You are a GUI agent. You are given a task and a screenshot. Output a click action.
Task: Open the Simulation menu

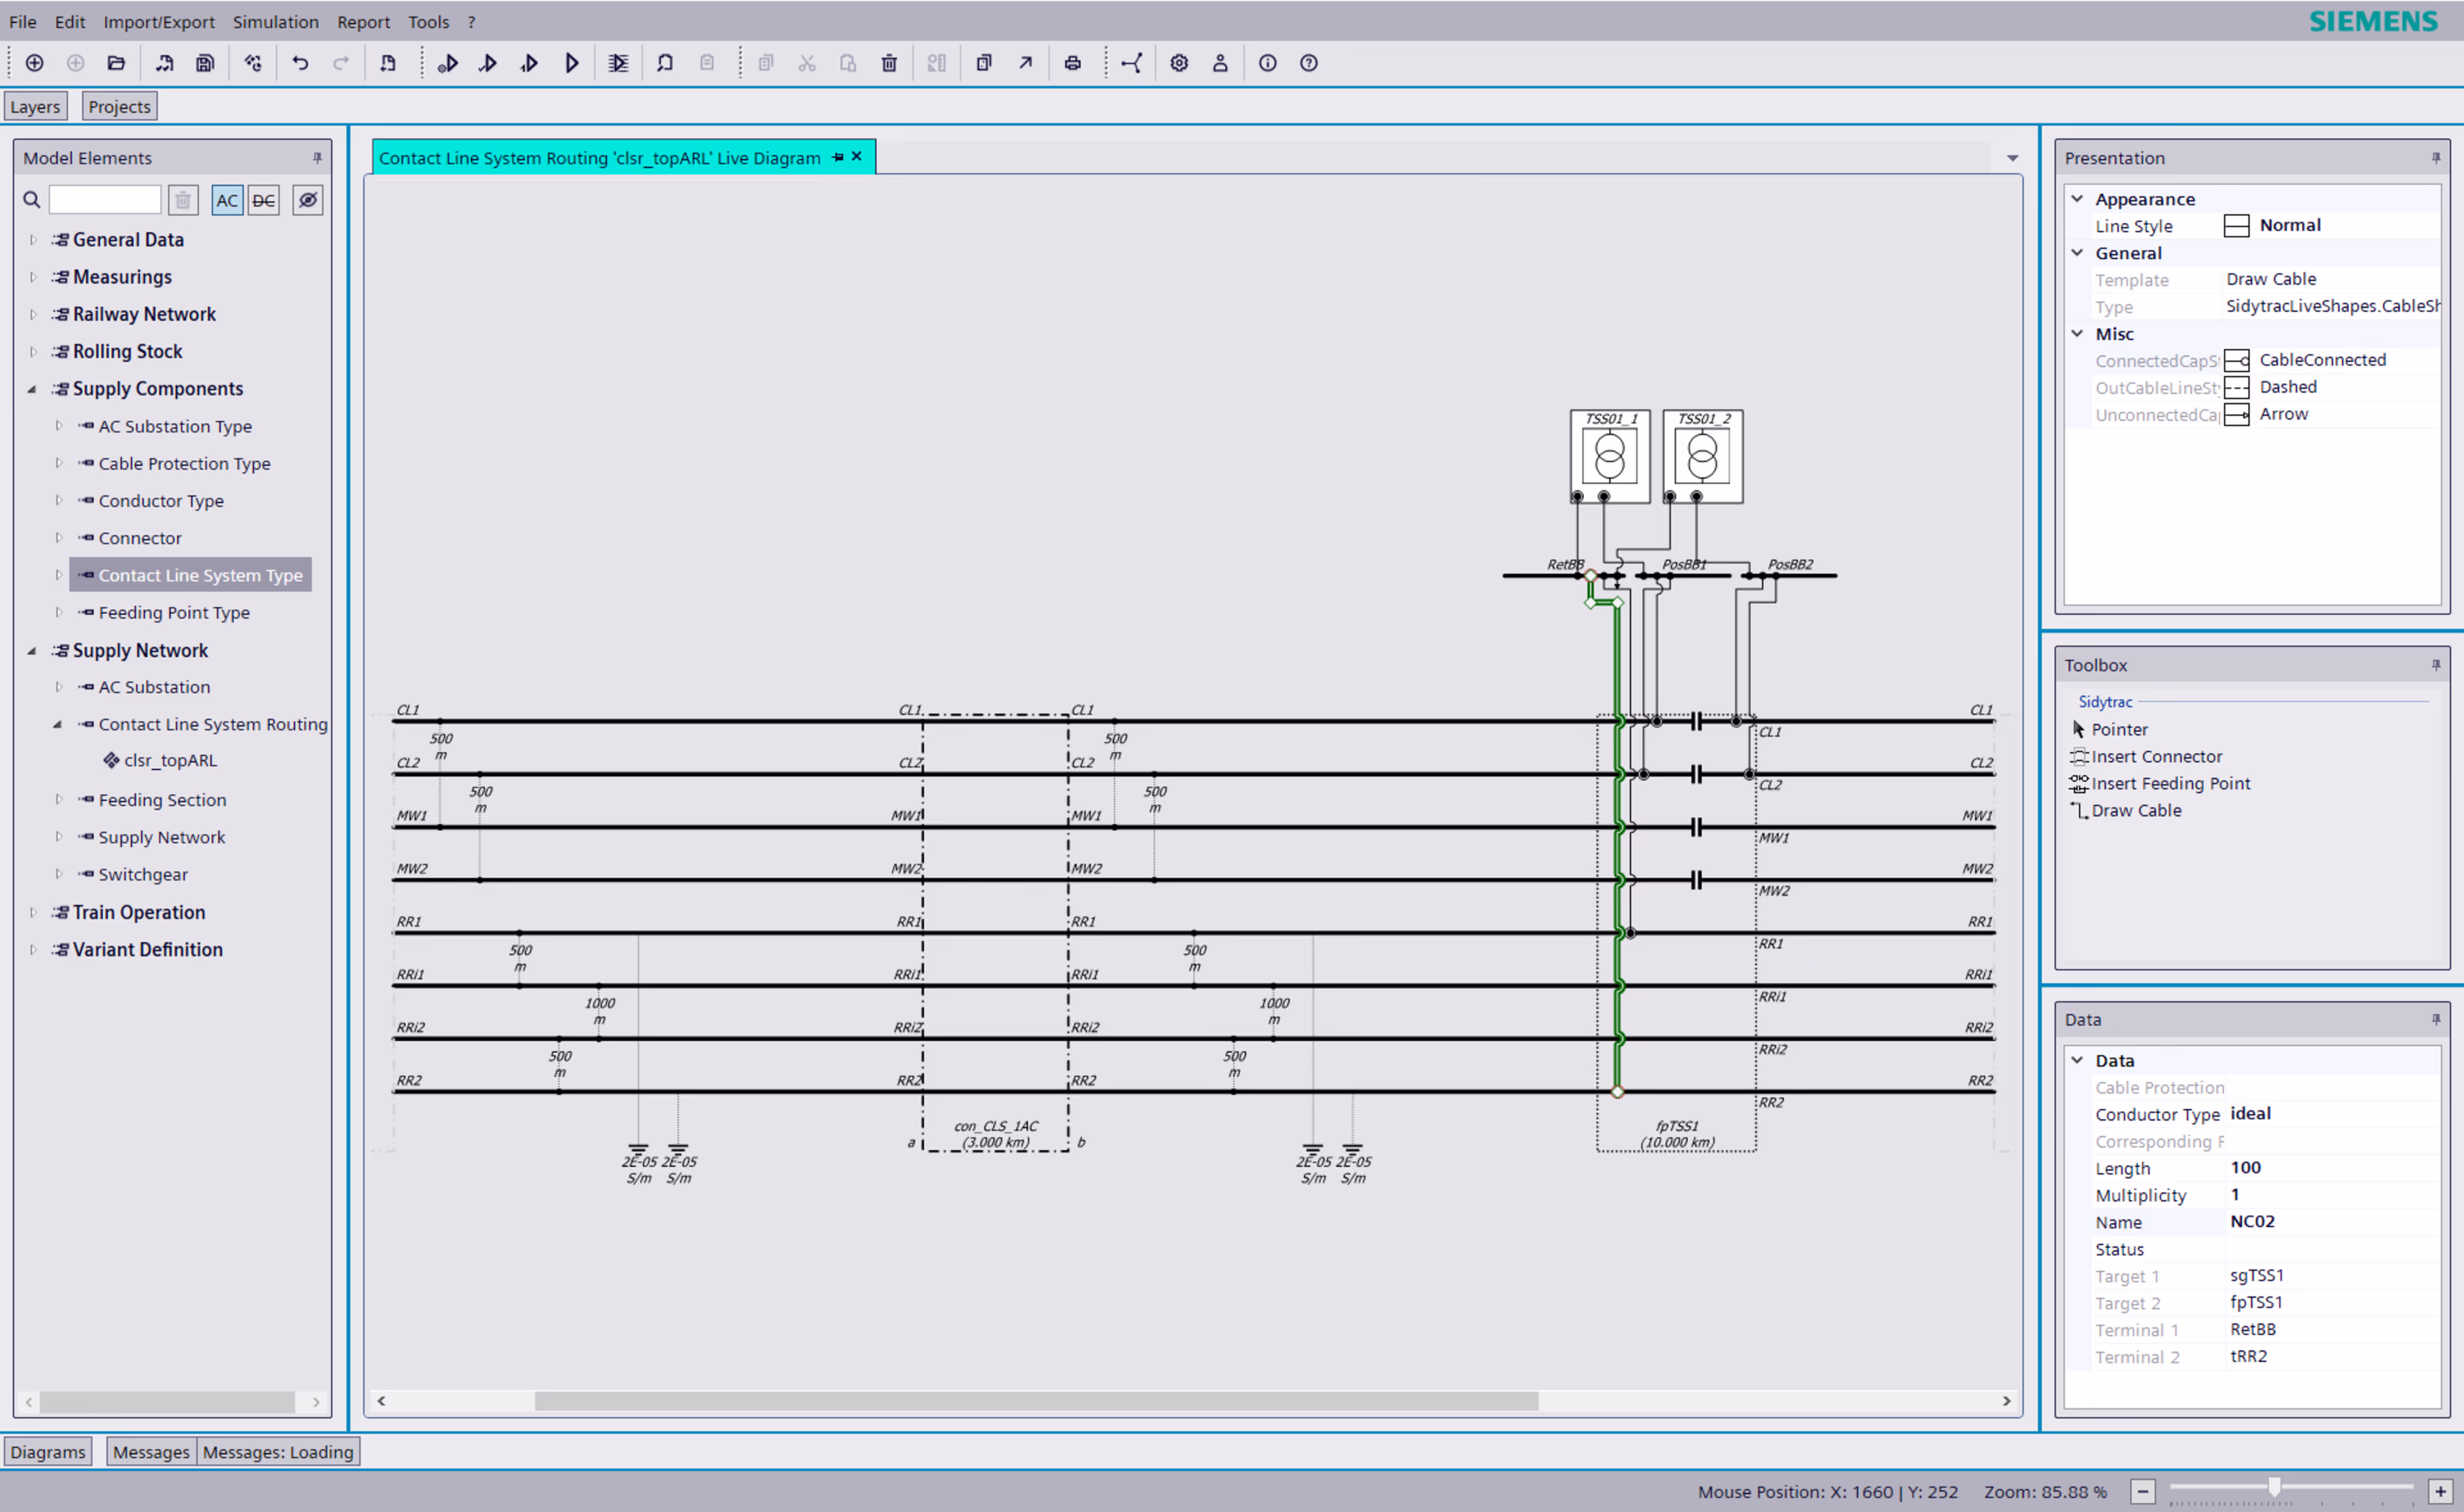(275, 21)
